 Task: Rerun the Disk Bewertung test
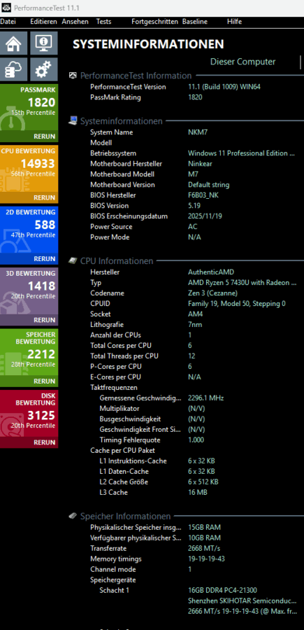pos(45,442)
